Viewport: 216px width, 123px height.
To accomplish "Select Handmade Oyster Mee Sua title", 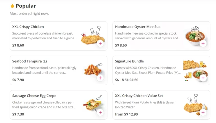I will [138, 27].
